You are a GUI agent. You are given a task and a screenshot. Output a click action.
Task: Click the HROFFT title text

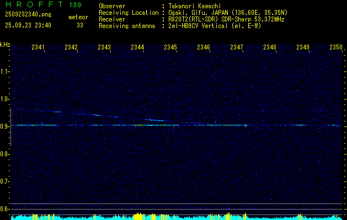tap(33, 5)
